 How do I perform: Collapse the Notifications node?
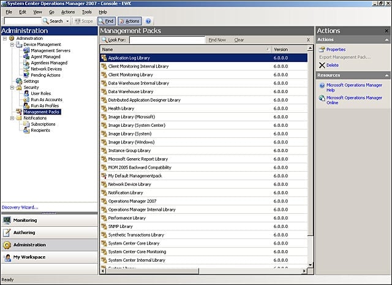point(12,118)
